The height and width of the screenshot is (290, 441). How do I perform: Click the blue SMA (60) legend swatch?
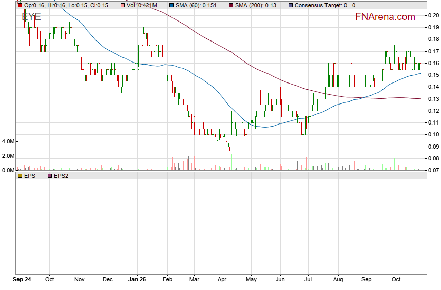click(171, 5)
